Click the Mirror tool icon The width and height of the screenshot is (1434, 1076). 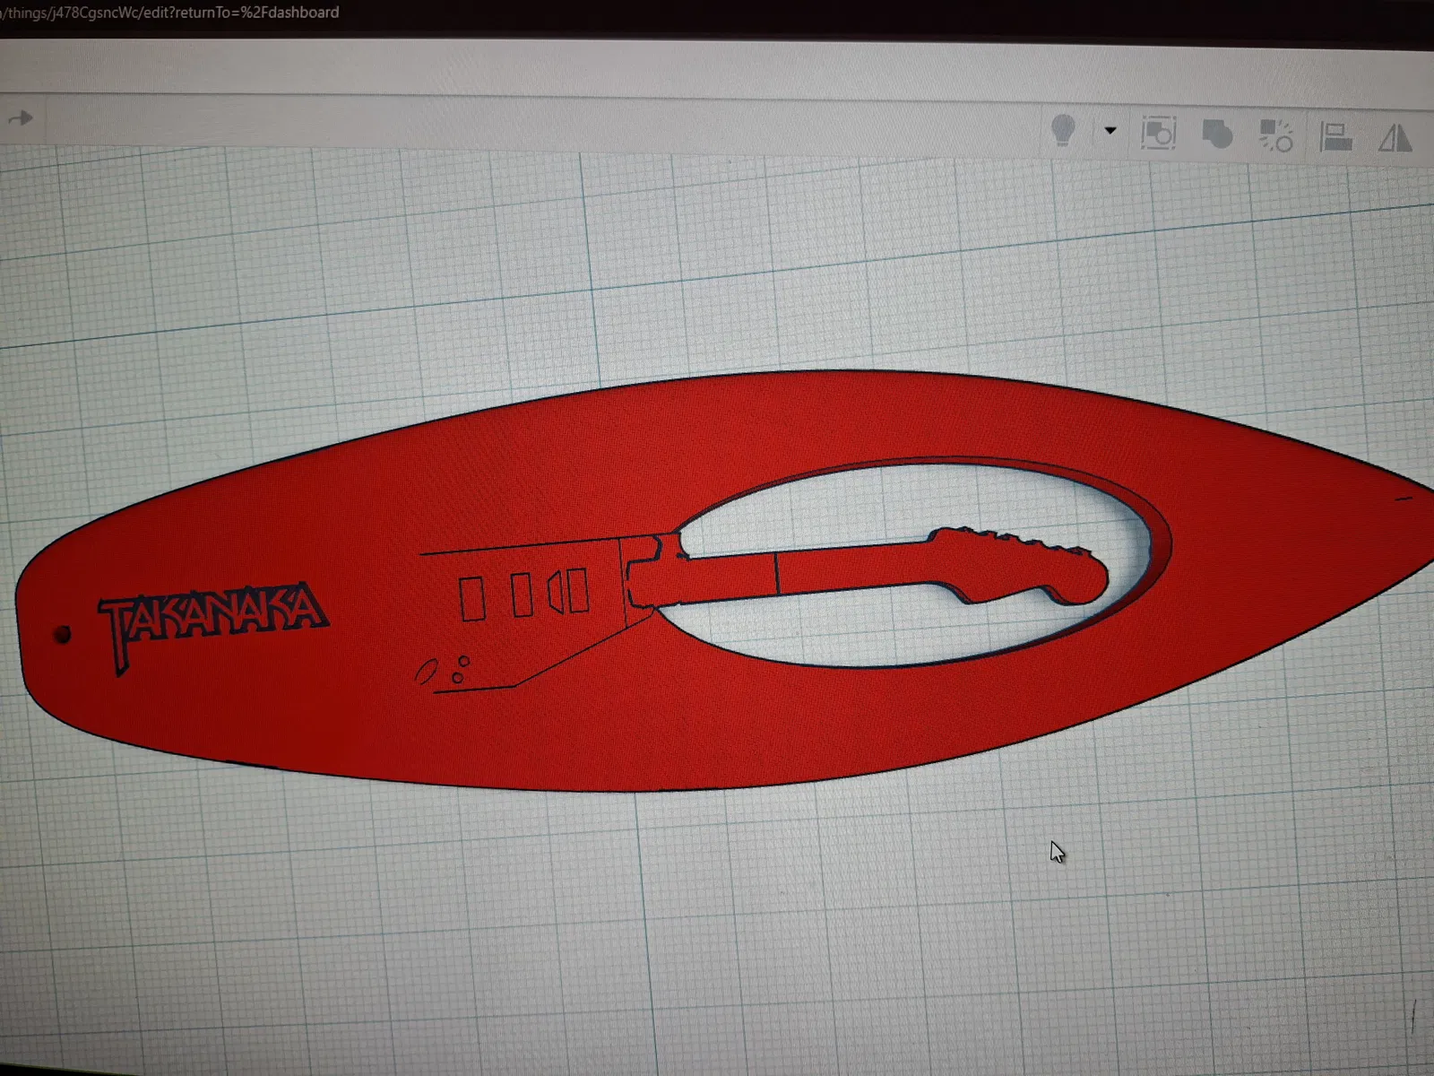coord(1395,138)
